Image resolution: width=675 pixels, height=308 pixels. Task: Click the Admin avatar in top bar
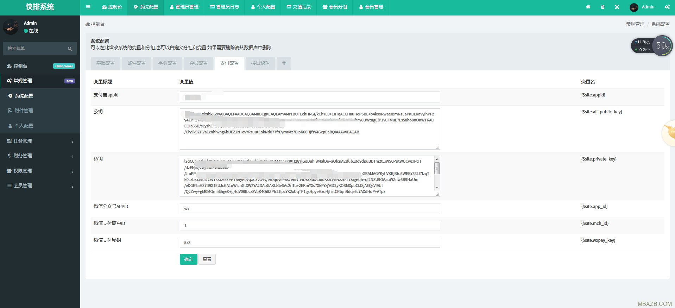tap(634, 7)
